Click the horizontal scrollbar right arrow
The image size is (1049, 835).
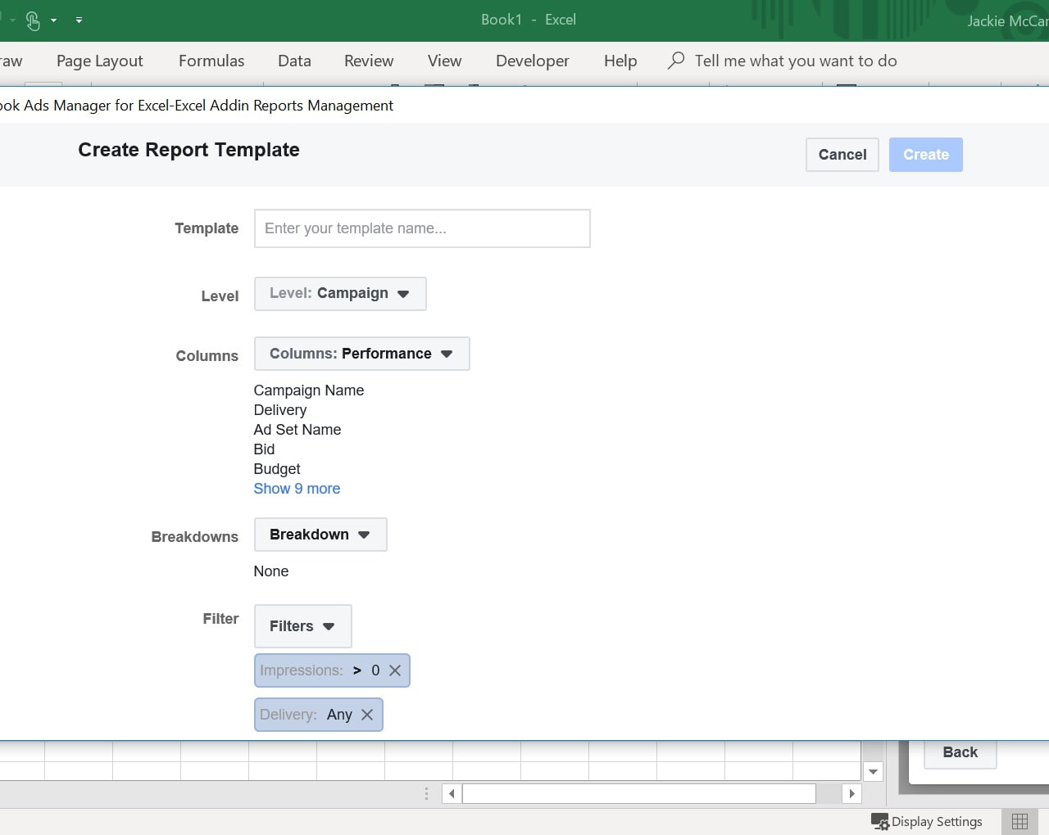point(851,793)
